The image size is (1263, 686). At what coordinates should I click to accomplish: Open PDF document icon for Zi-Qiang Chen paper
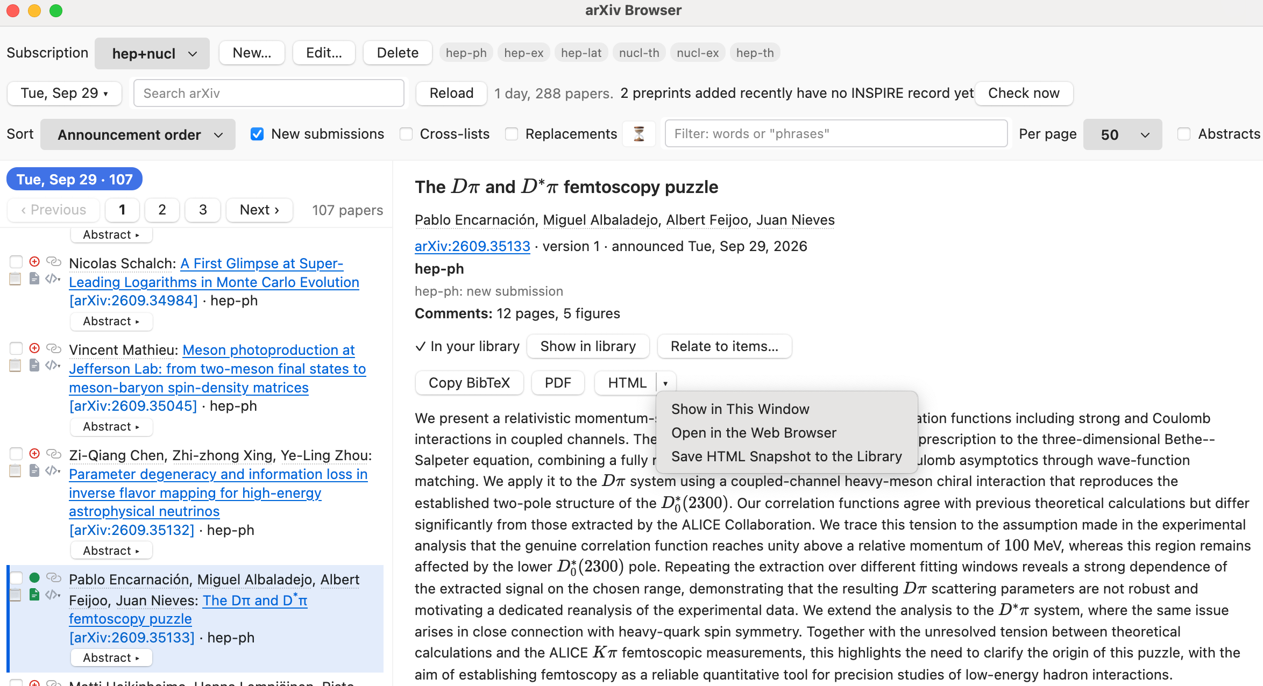click(x=34, y=470)
